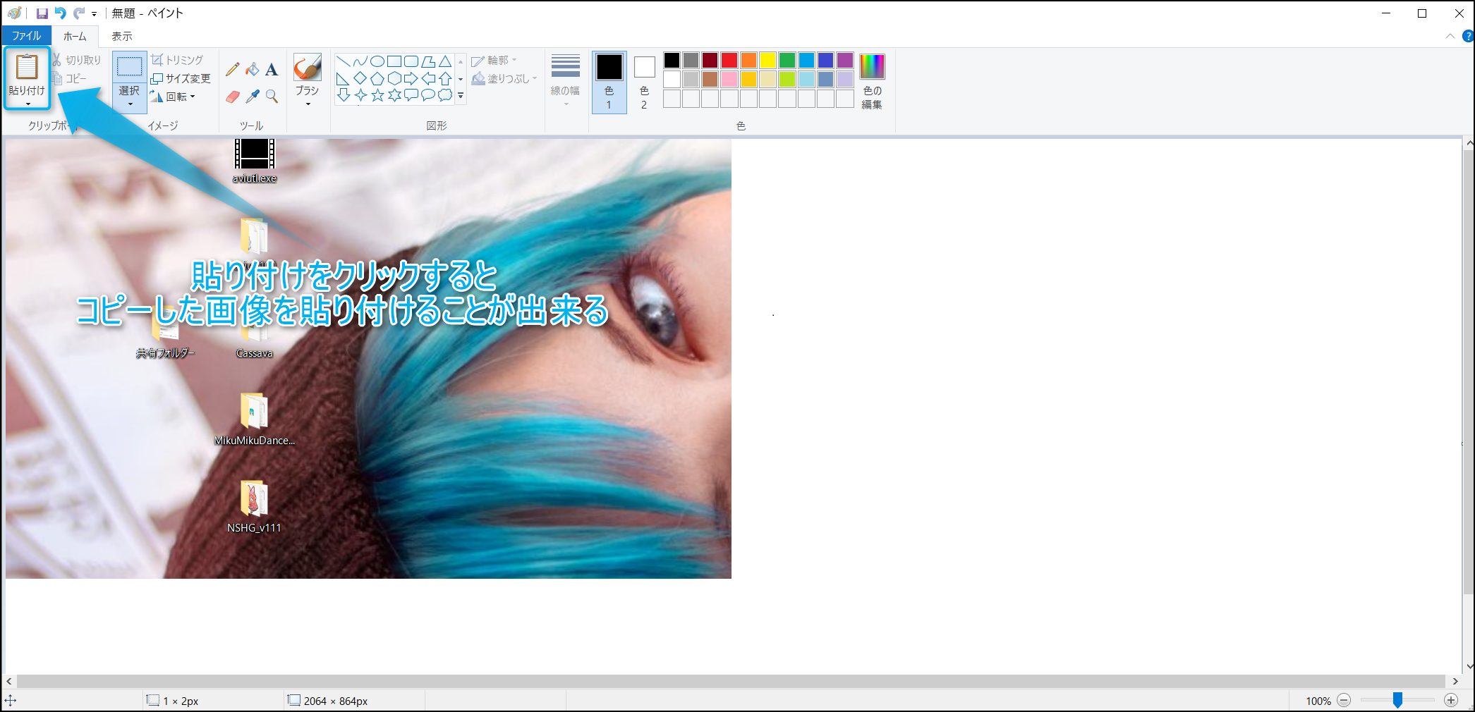The height and width of the screenshot is (712, 1475).
Task: Click the Undo arrow icon
Action: (61, 13)
